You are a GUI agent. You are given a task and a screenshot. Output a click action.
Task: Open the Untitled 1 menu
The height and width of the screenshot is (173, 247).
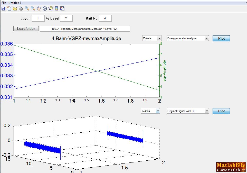(15, 3)
